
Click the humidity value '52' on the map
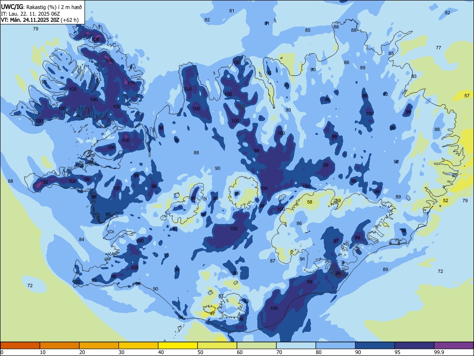(x=446, y=200)
